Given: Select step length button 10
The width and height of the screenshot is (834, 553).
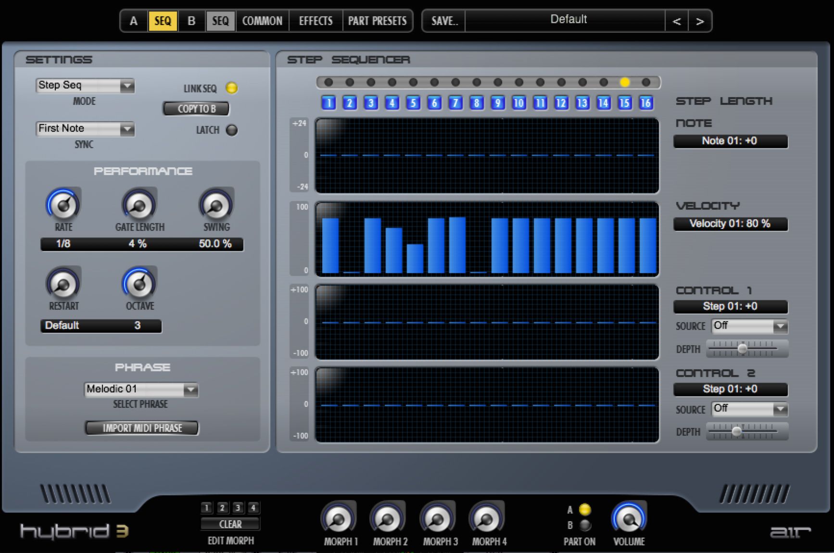Looking at the screenshot, I should (519, 102).
